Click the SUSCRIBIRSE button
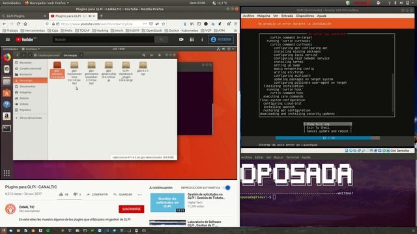The image size is (417, 234). point(132,209)
